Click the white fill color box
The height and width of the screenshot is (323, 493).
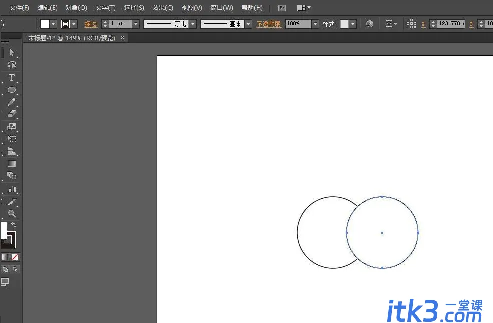point(4,231)
